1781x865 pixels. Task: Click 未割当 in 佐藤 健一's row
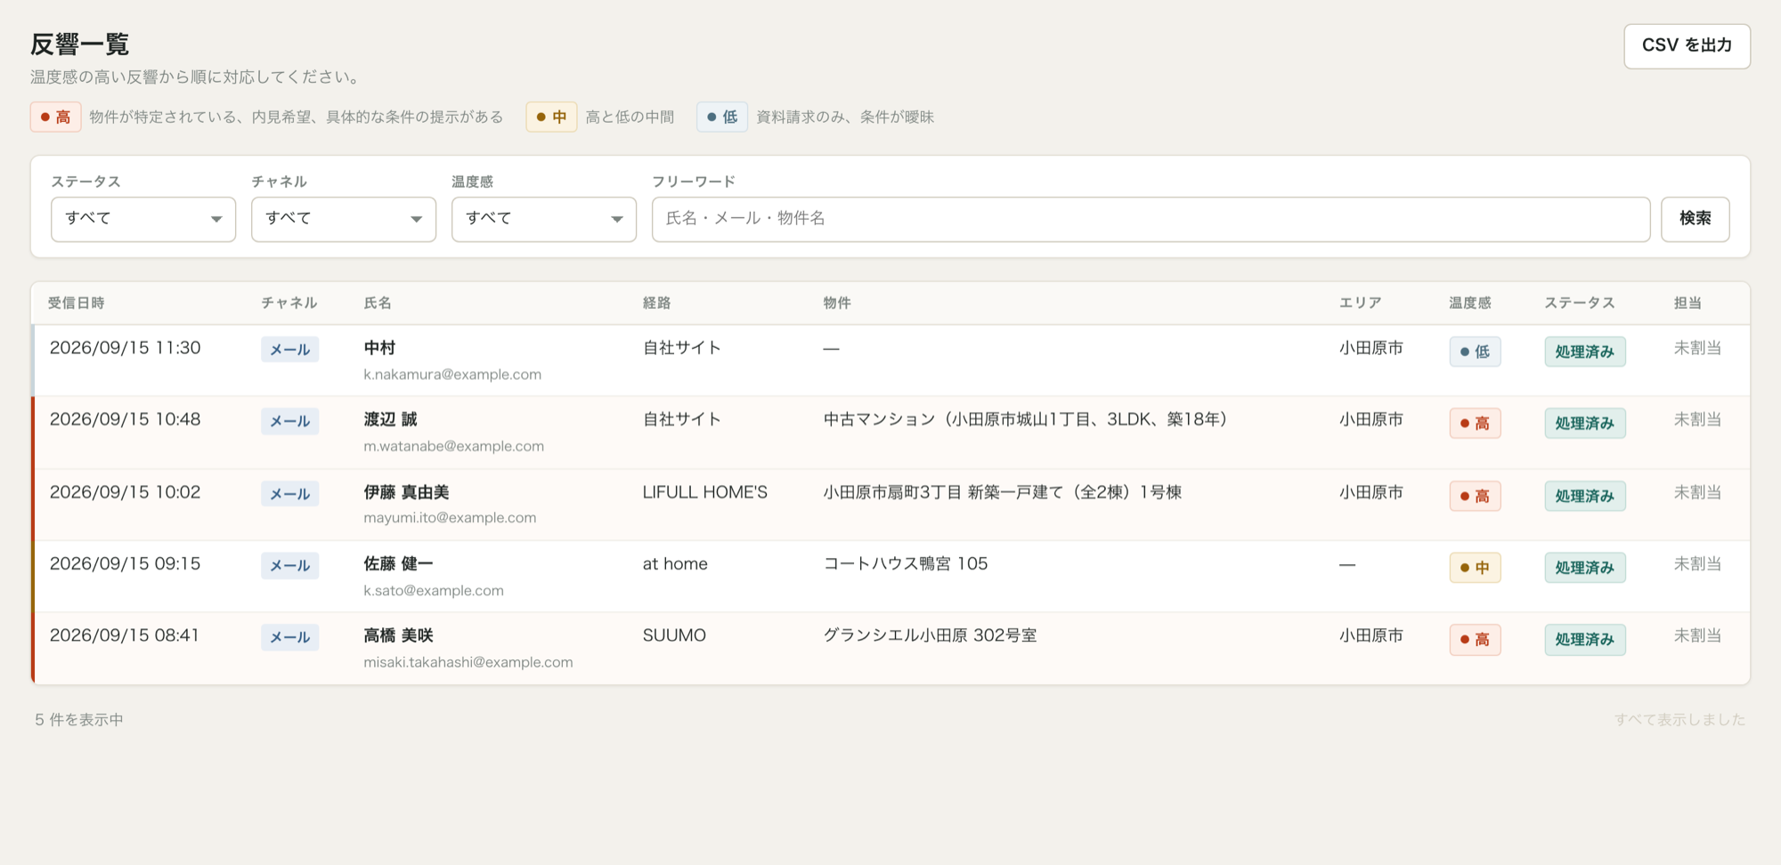click(1697, 563)
